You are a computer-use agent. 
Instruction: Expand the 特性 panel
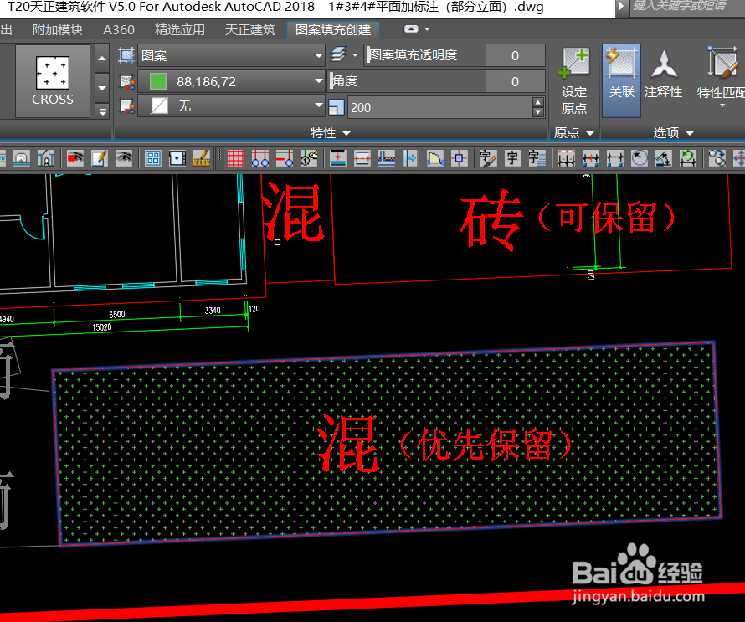coord(330,133)
